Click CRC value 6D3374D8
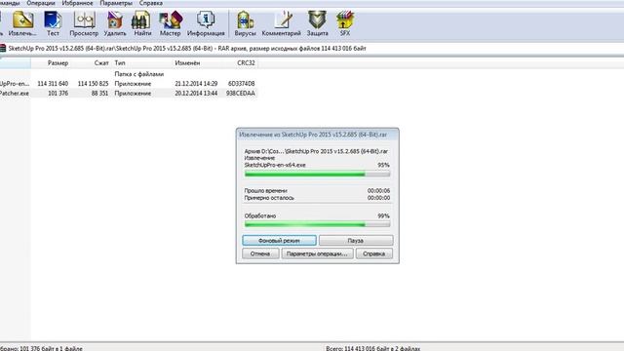624x351 pixels. click(x=241, y=84)
